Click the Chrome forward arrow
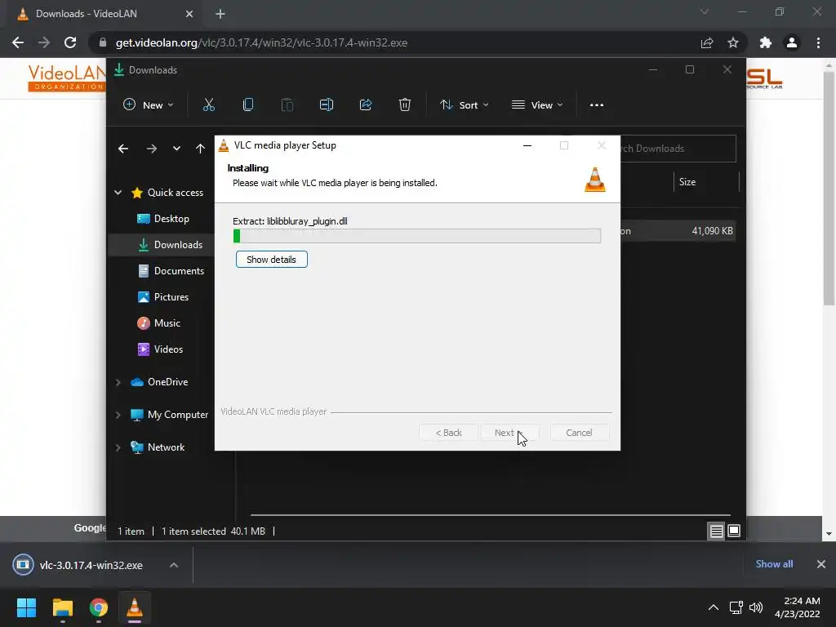 (x=44, y=42)
